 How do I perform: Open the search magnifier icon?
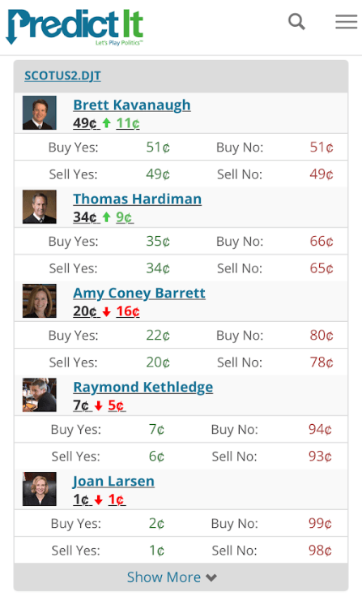coord(296,22)
